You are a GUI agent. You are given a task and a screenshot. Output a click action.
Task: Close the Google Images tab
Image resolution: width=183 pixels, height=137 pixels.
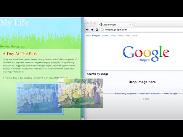click(130, 25)
